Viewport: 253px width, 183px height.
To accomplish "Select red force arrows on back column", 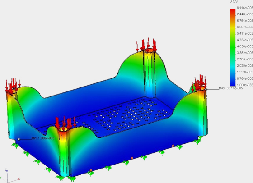I will 146,45.
